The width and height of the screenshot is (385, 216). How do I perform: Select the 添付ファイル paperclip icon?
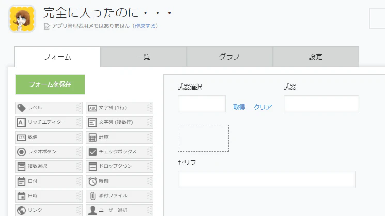pos(93,196)
